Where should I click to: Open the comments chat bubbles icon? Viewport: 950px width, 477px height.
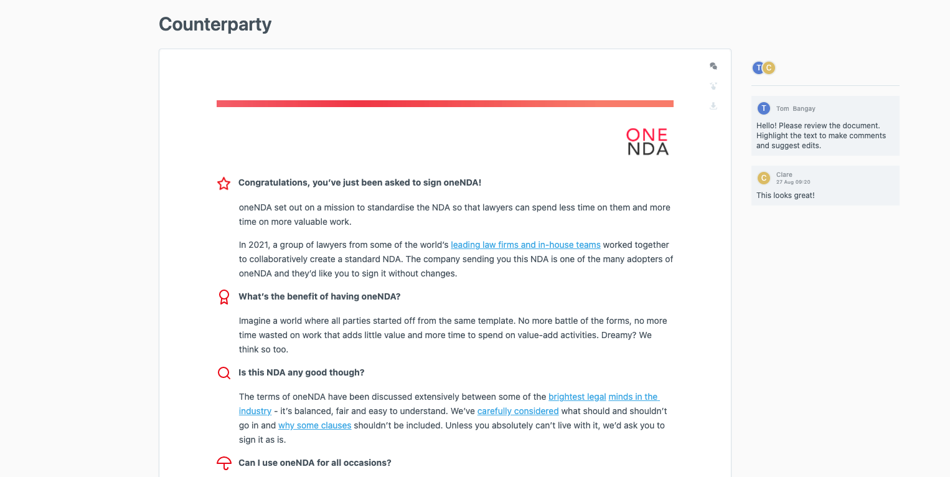point(713,66)
